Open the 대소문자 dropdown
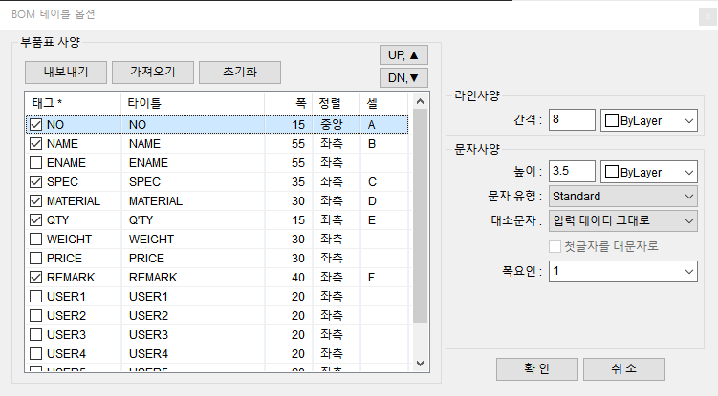 coord(622,220)
